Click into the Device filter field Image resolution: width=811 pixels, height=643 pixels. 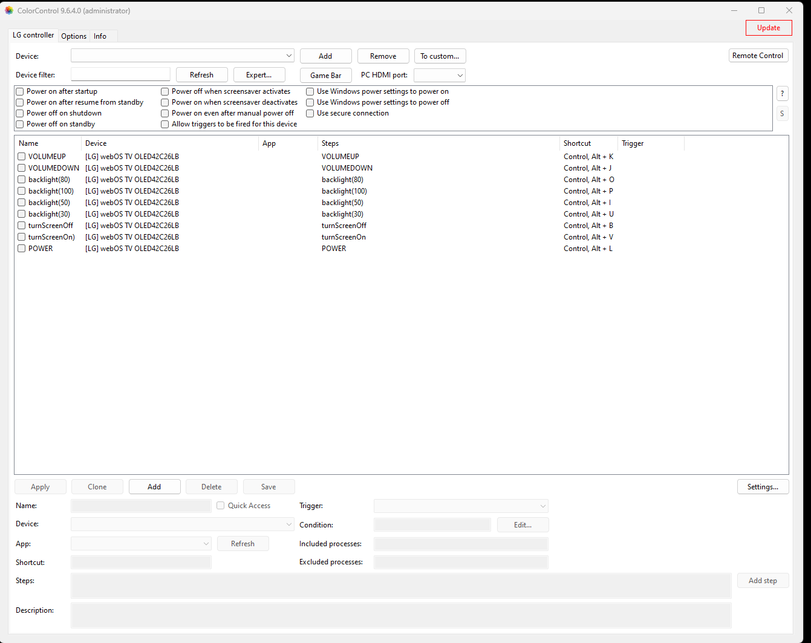point(120,74)
